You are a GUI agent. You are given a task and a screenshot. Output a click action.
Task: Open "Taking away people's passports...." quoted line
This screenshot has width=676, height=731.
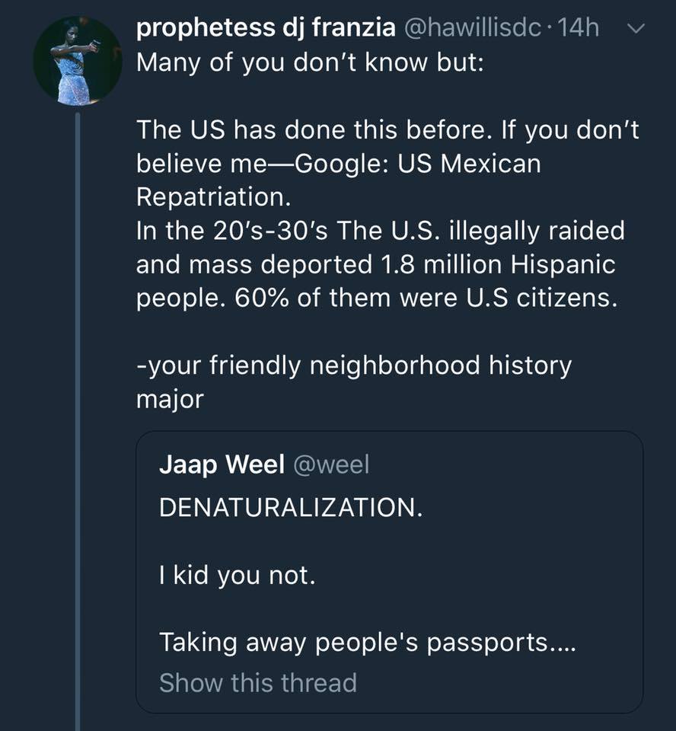[367, 643]
